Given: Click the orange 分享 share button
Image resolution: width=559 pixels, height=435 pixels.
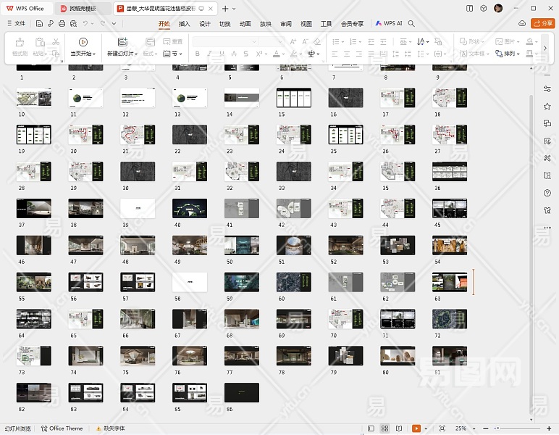Looking at the screenshot, I should point(543,23).
